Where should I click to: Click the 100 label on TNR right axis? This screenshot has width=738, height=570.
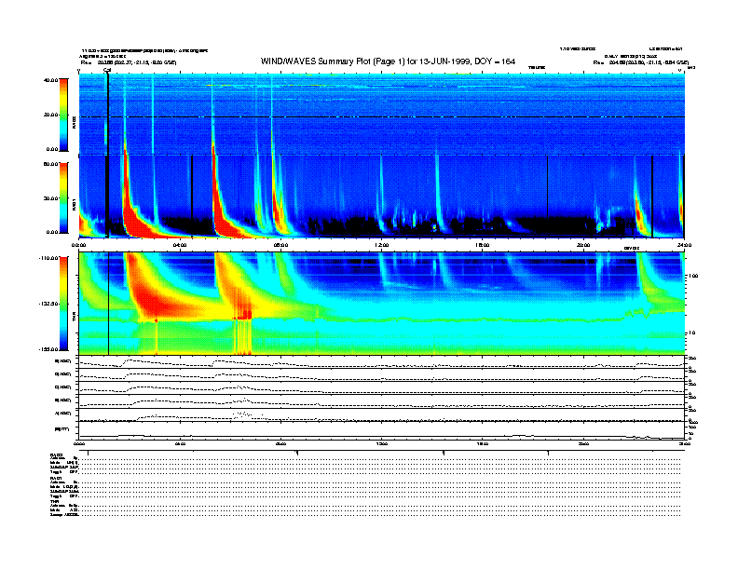[692, 276]
